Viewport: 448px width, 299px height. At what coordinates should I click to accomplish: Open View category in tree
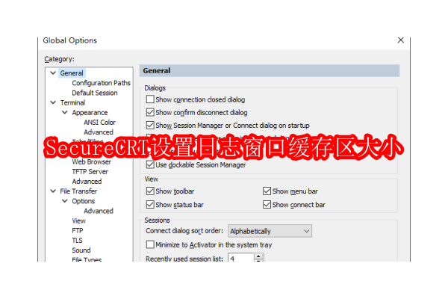(x=78, y=221)
